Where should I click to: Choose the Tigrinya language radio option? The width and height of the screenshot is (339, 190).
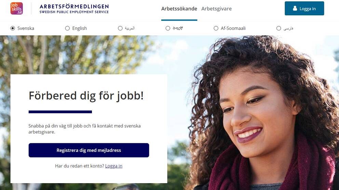point(168,28)
